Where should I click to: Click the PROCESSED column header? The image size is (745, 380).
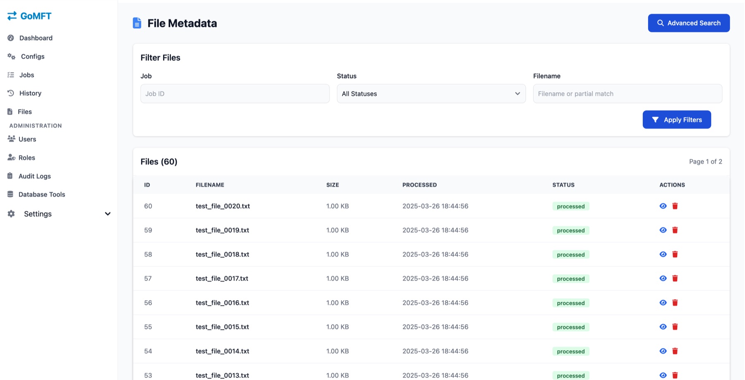[x=419, y=185]
